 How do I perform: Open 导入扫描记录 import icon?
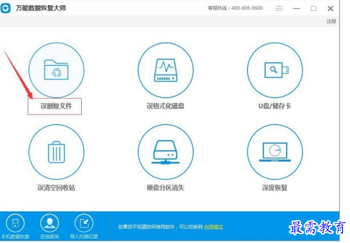(x=84, y=223)
